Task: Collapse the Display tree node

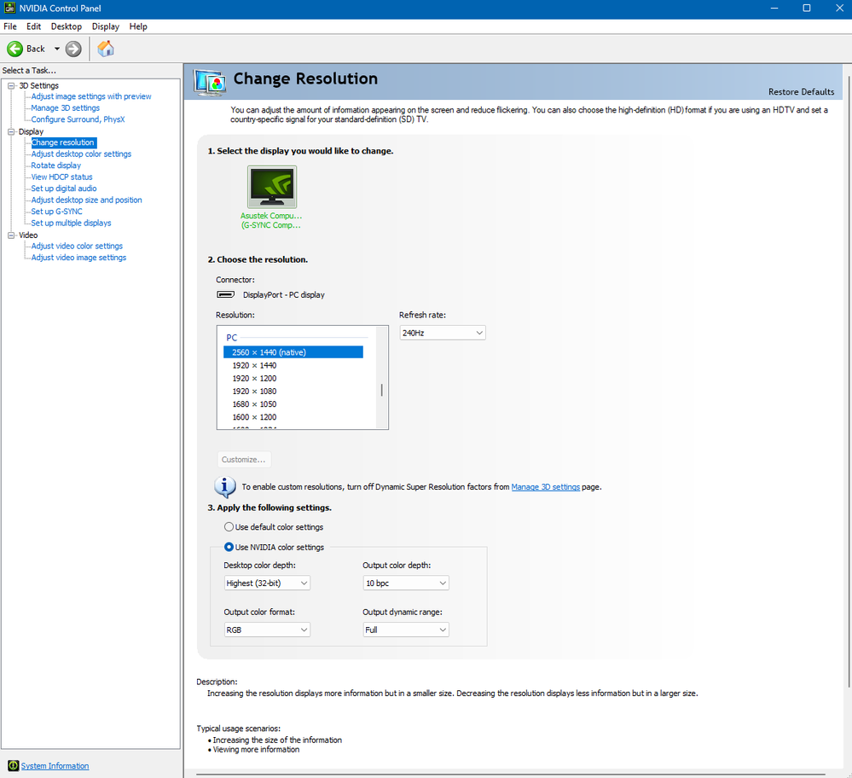Action: click(11, 131)
